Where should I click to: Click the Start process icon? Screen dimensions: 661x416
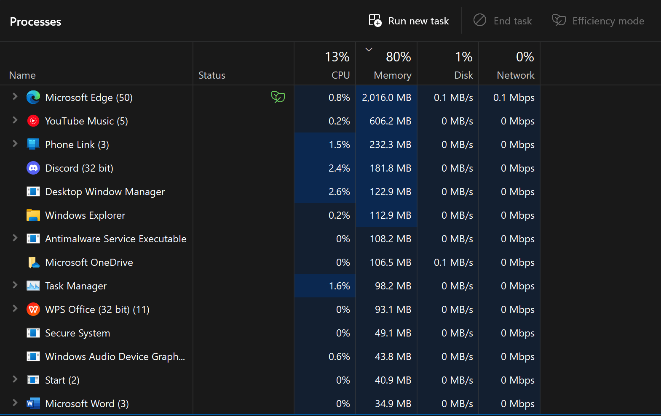(x=33, y=380)
